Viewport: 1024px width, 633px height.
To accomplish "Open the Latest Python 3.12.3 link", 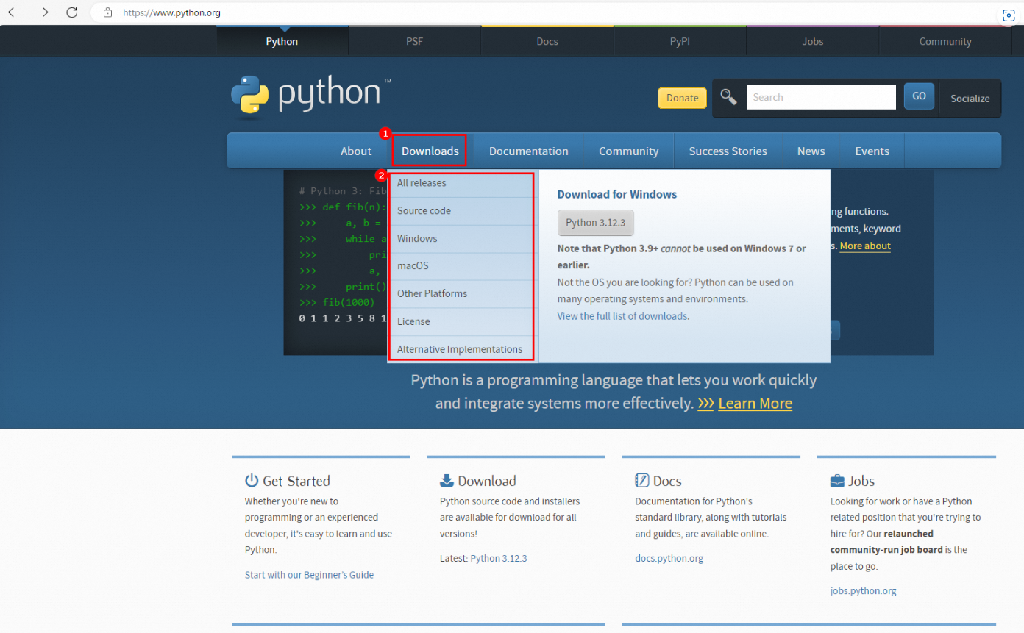I will click(499, 559).
